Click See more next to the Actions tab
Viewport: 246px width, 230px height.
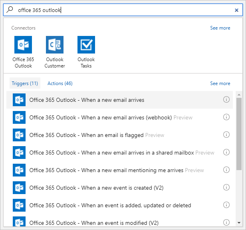pyautogui.click(x=220, y=83)
